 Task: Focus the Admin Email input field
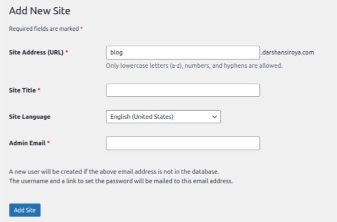(x=183, y=143)
